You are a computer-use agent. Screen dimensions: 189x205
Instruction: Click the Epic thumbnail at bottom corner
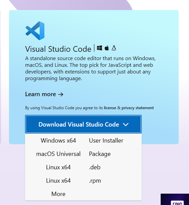point(175,199)
